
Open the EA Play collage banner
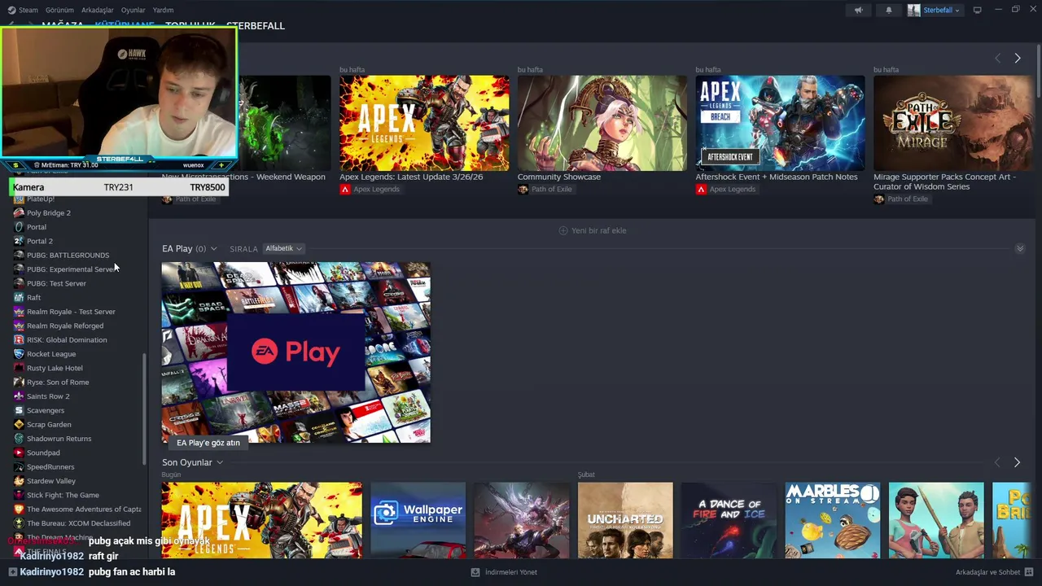pyautogui.click(x=296, y=352)
